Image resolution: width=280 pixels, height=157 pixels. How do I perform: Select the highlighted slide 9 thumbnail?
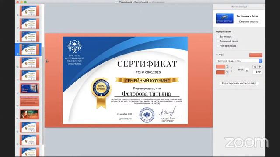tap(29, 49)
